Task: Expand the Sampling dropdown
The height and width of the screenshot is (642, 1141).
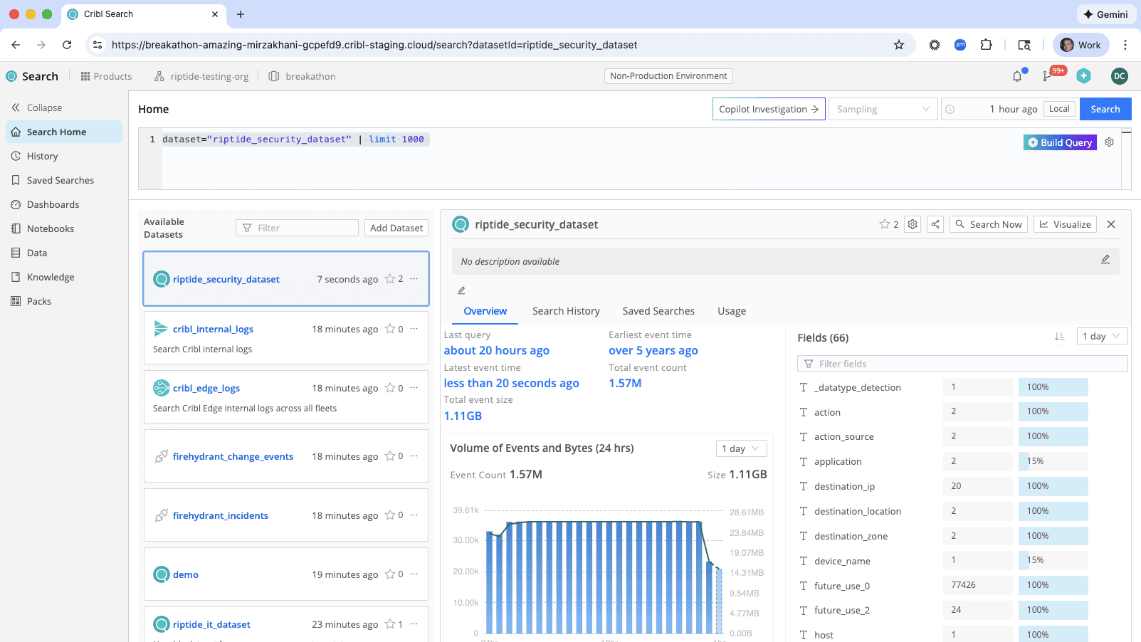Action: 883,109
